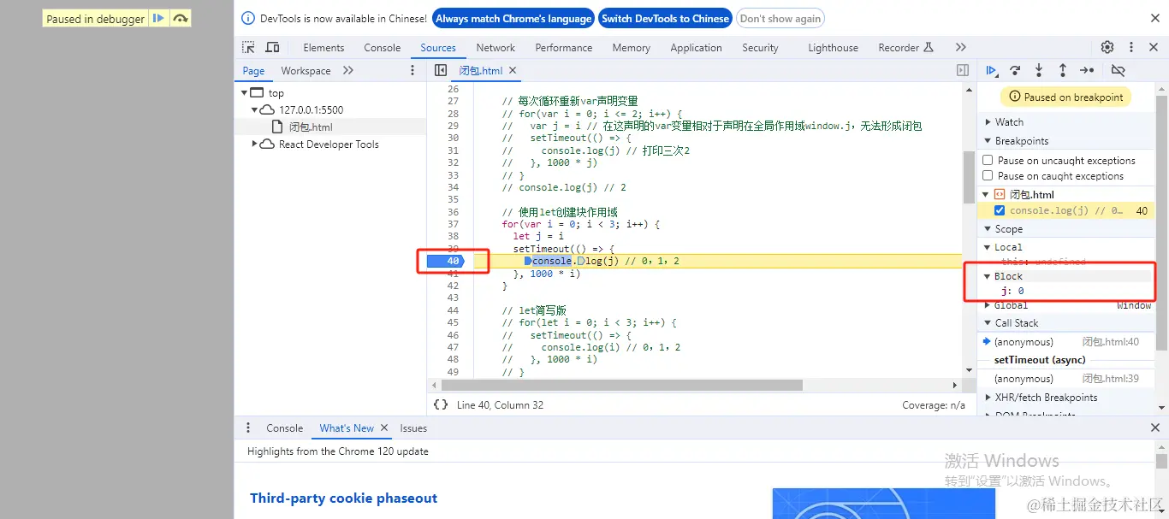Collapse the top frame tree node
The height and width of the screenshot is (519, 1169).
click(244, 92)
